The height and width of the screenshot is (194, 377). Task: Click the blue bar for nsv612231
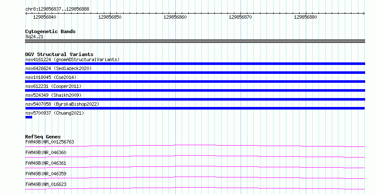(x=195, y=90)
